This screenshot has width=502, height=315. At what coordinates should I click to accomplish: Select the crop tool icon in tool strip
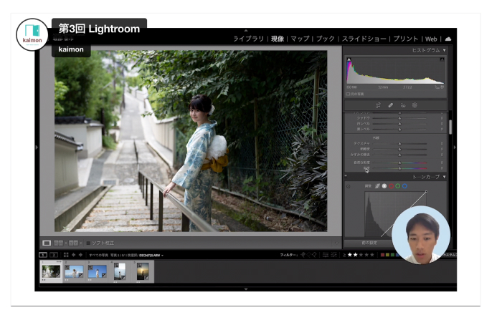coord(377,105)
